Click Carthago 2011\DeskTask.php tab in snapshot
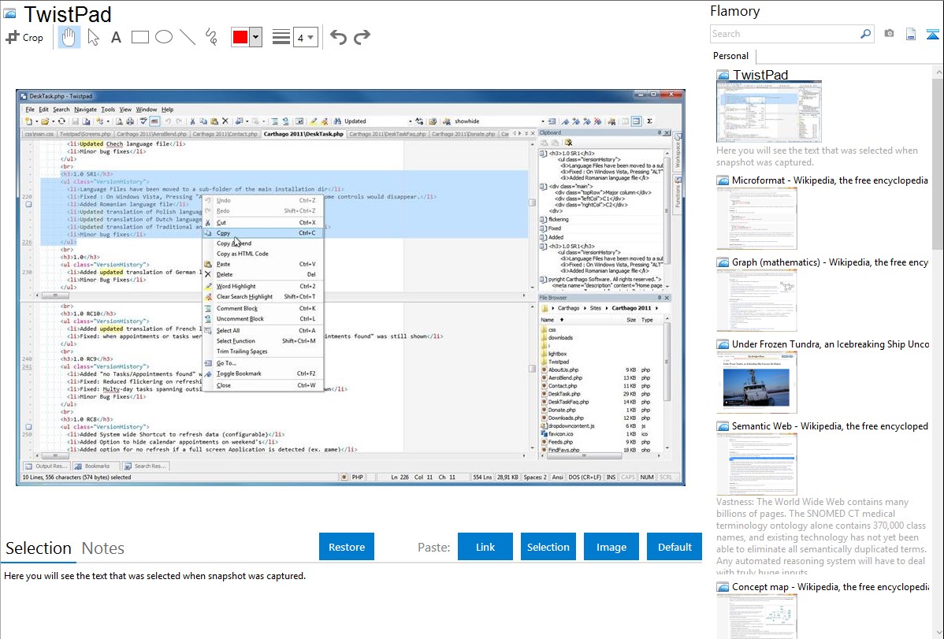 303,134
